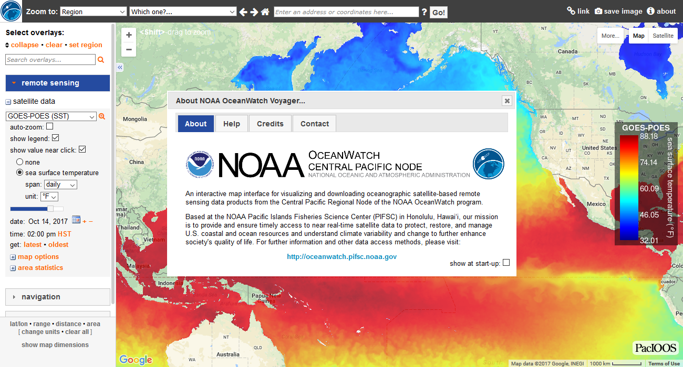Click the clear all measurements link
Viewport: 683px width, 367px height.
(x=78, y=332)
